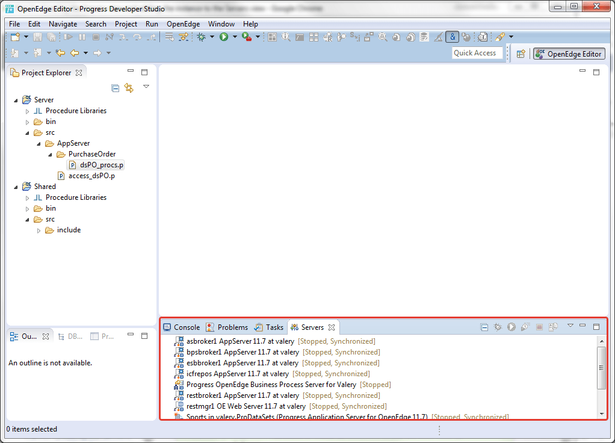The image size is (615, 443).
Task: Start server in debug mode (Servers view bug icon)
Action: [x=498, y=327]
